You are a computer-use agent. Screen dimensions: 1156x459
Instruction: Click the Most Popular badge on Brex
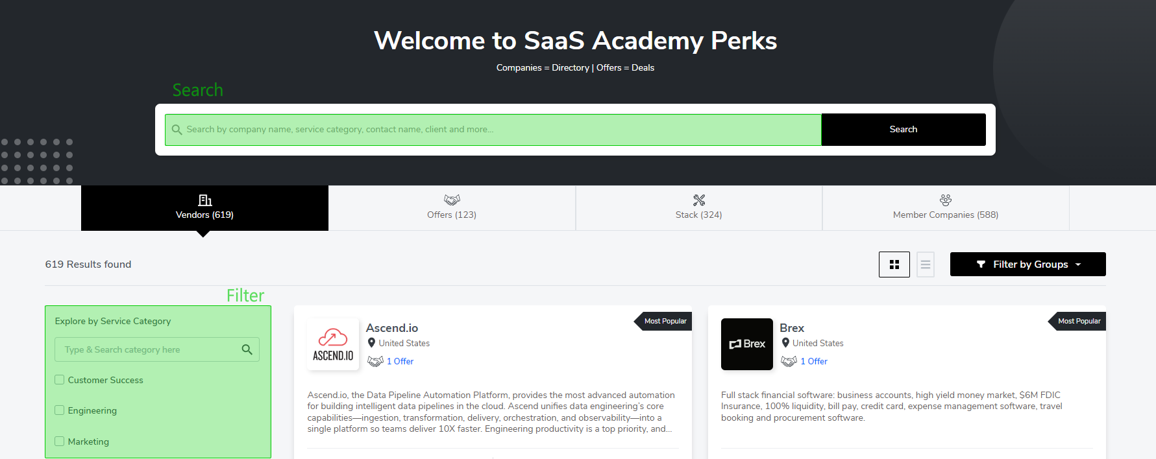(1077, 321)
